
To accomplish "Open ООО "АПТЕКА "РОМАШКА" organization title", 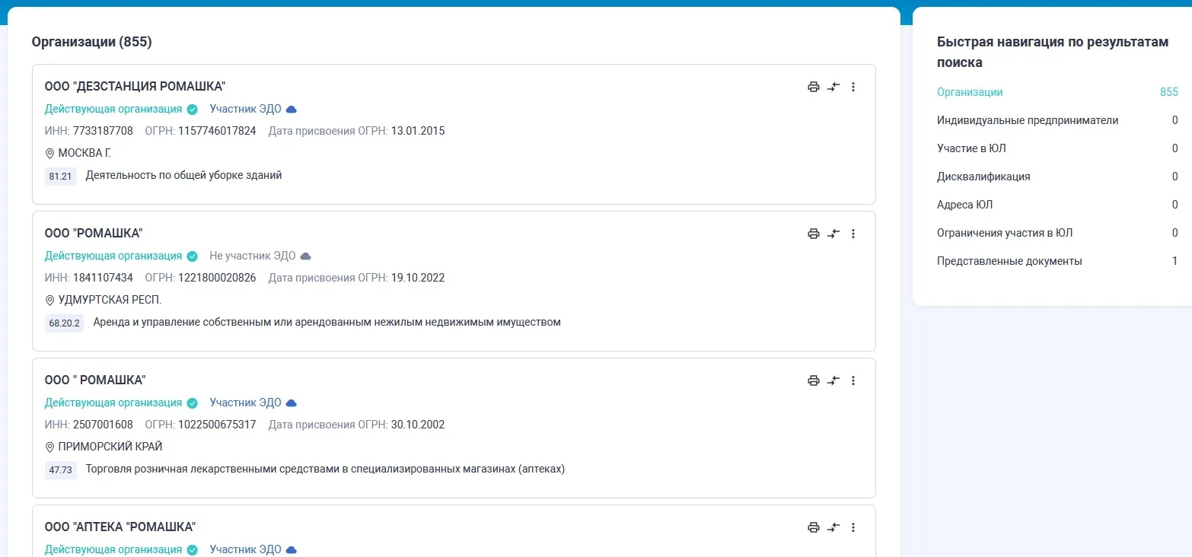I will tap(120, 527).
